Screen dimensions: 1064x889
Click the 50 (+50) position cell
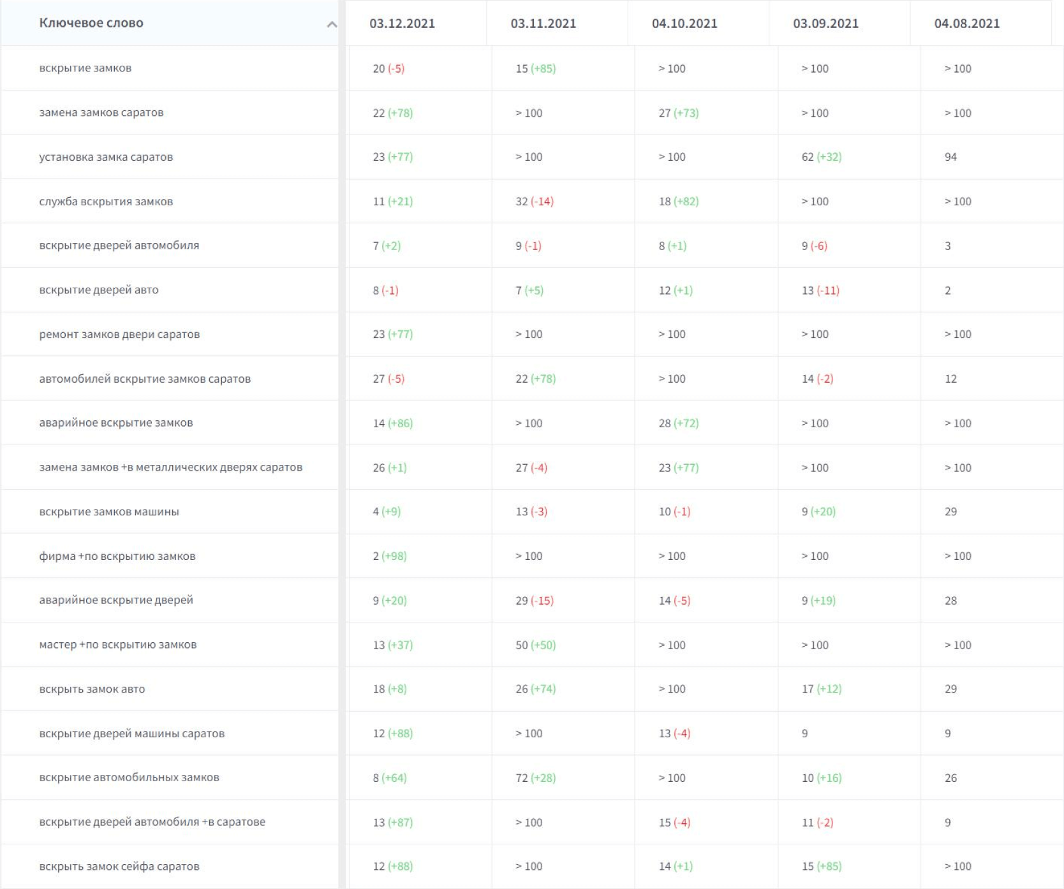click(535, 645)
